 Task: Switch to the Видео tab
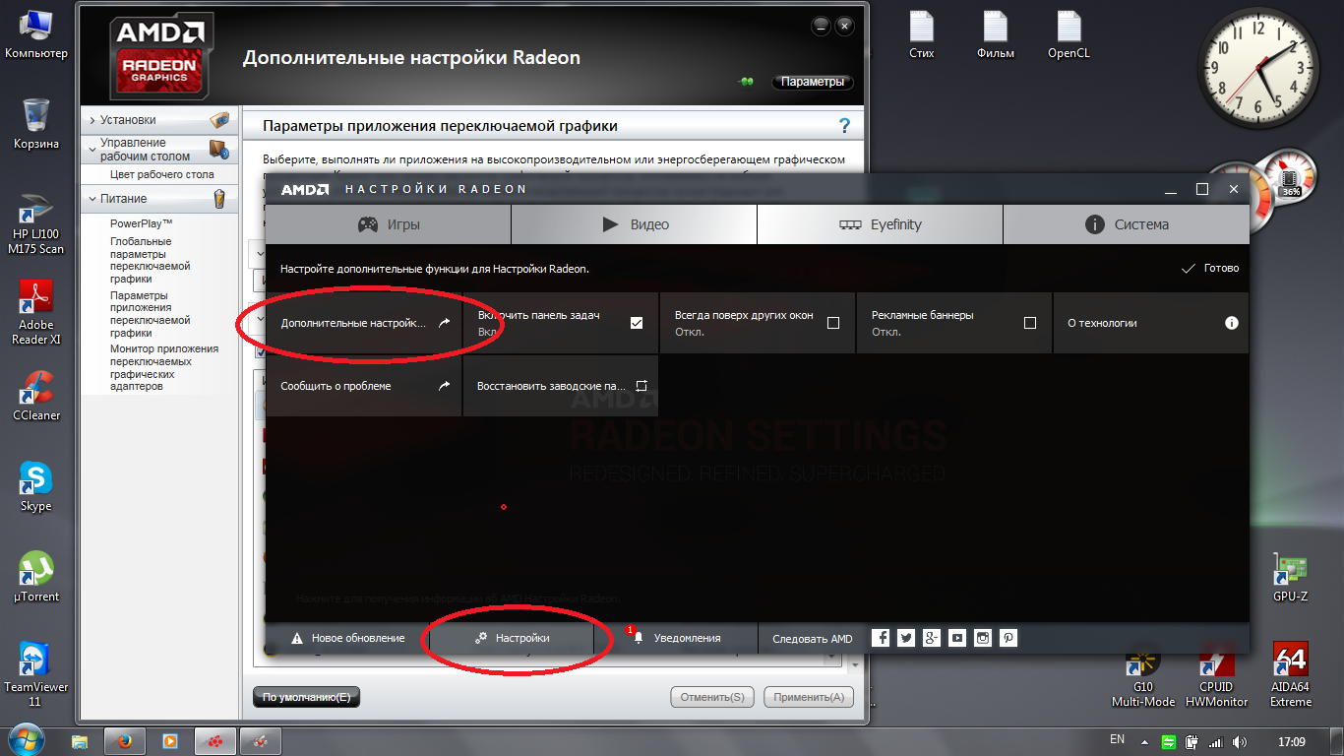635,224
